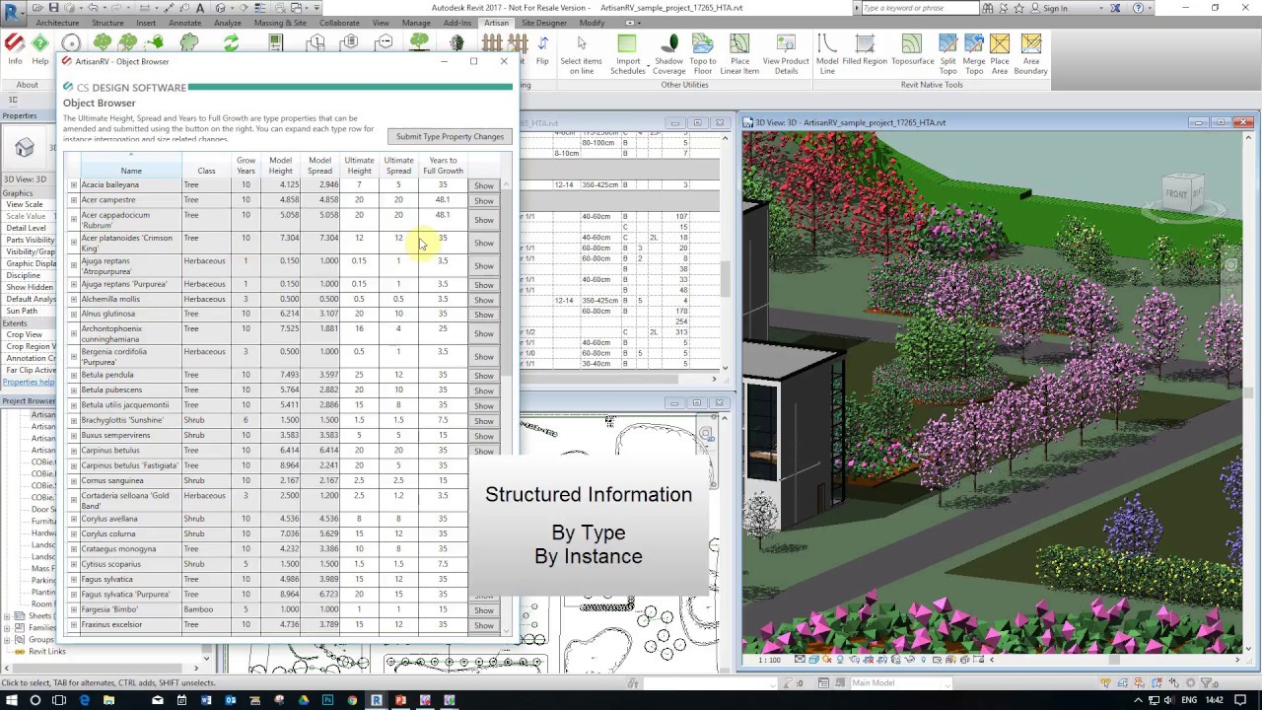Expand the Acacia baileyana row
This screenshot has width=1262, height=710.
pyautogui.click(x=73, y=185)
